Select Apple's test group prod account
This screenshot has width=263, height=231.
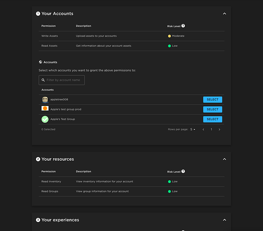213,109
